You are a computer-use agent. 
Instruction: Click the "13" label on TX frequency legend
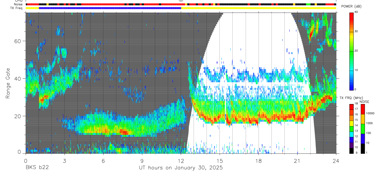click(356, 131)
